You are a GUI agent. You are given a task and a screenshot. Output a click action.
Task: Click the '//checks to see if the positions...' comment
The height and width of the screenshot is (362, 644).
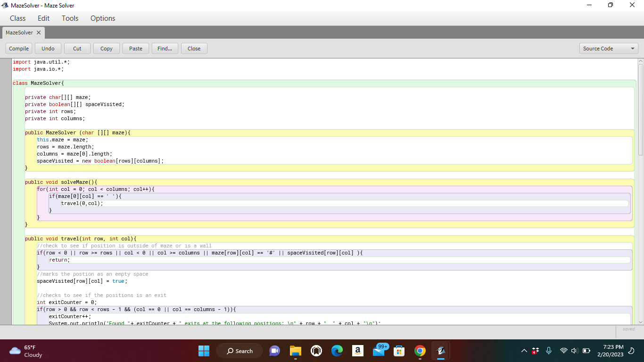[102, 295]
